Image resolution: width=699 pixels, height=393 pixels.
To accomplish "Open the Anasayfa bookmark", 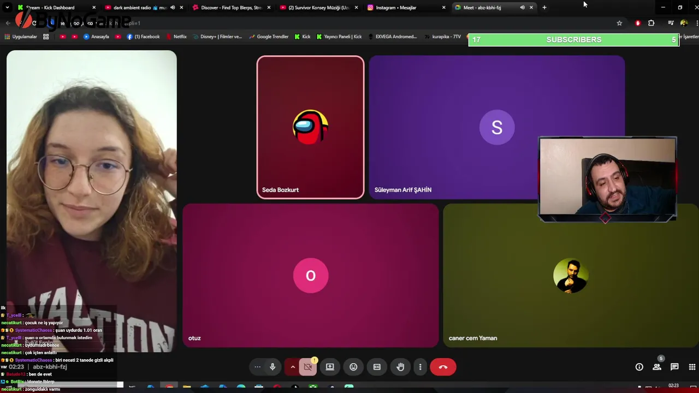I will [96, 37].
